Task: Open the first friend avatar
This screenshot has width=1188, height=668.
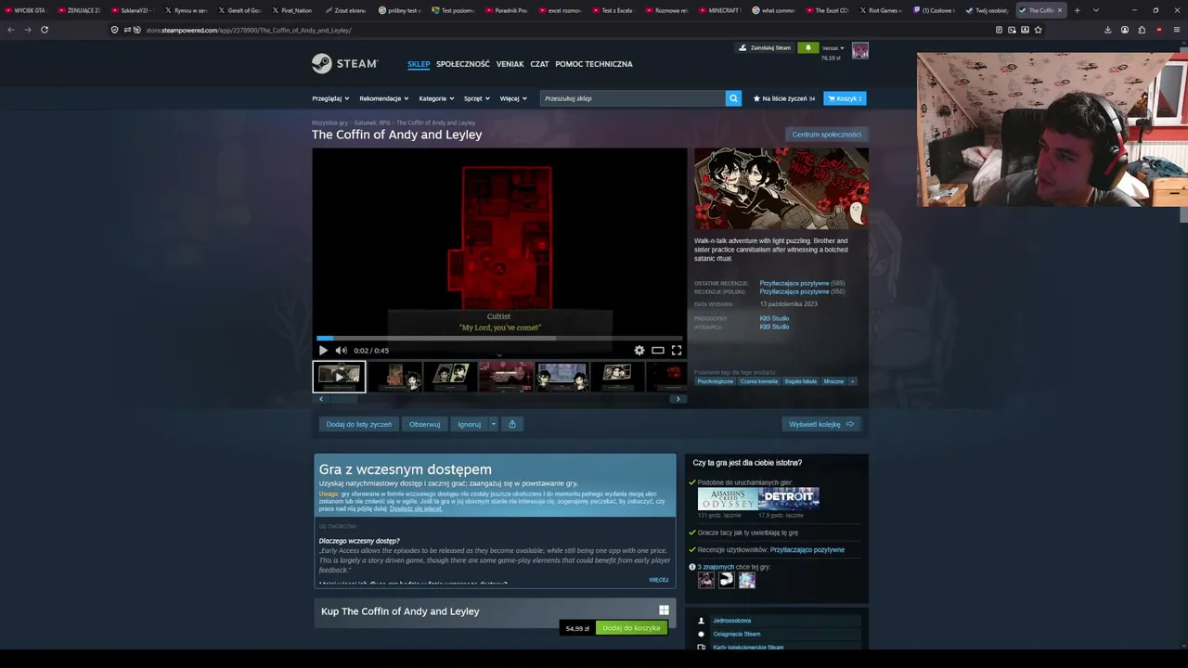Action: [706, 580]
